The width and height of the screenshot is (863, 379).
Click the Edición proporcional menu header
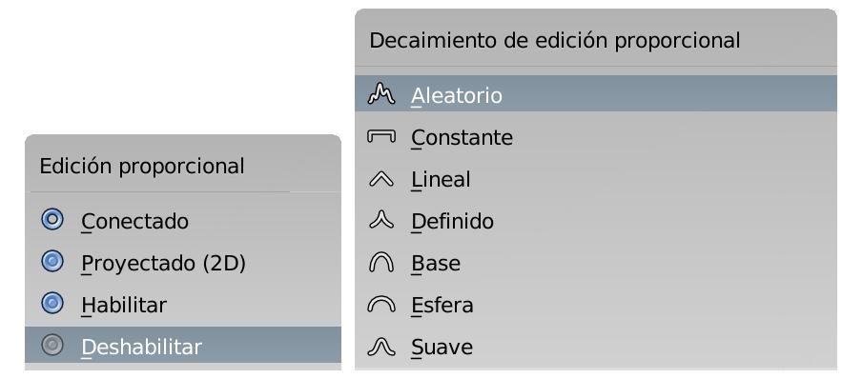coord(142,166)
